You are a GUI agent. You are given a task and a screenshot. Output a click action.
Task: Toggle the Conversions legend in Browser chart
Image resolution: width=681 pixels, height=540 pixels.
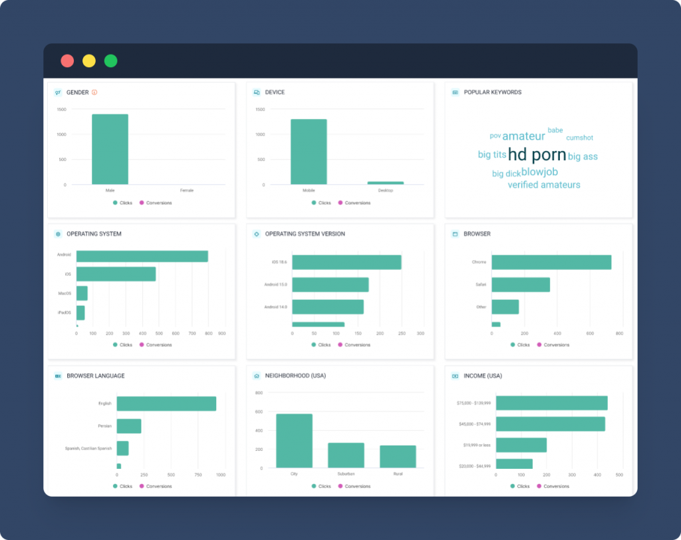click(x=553, y=344)
